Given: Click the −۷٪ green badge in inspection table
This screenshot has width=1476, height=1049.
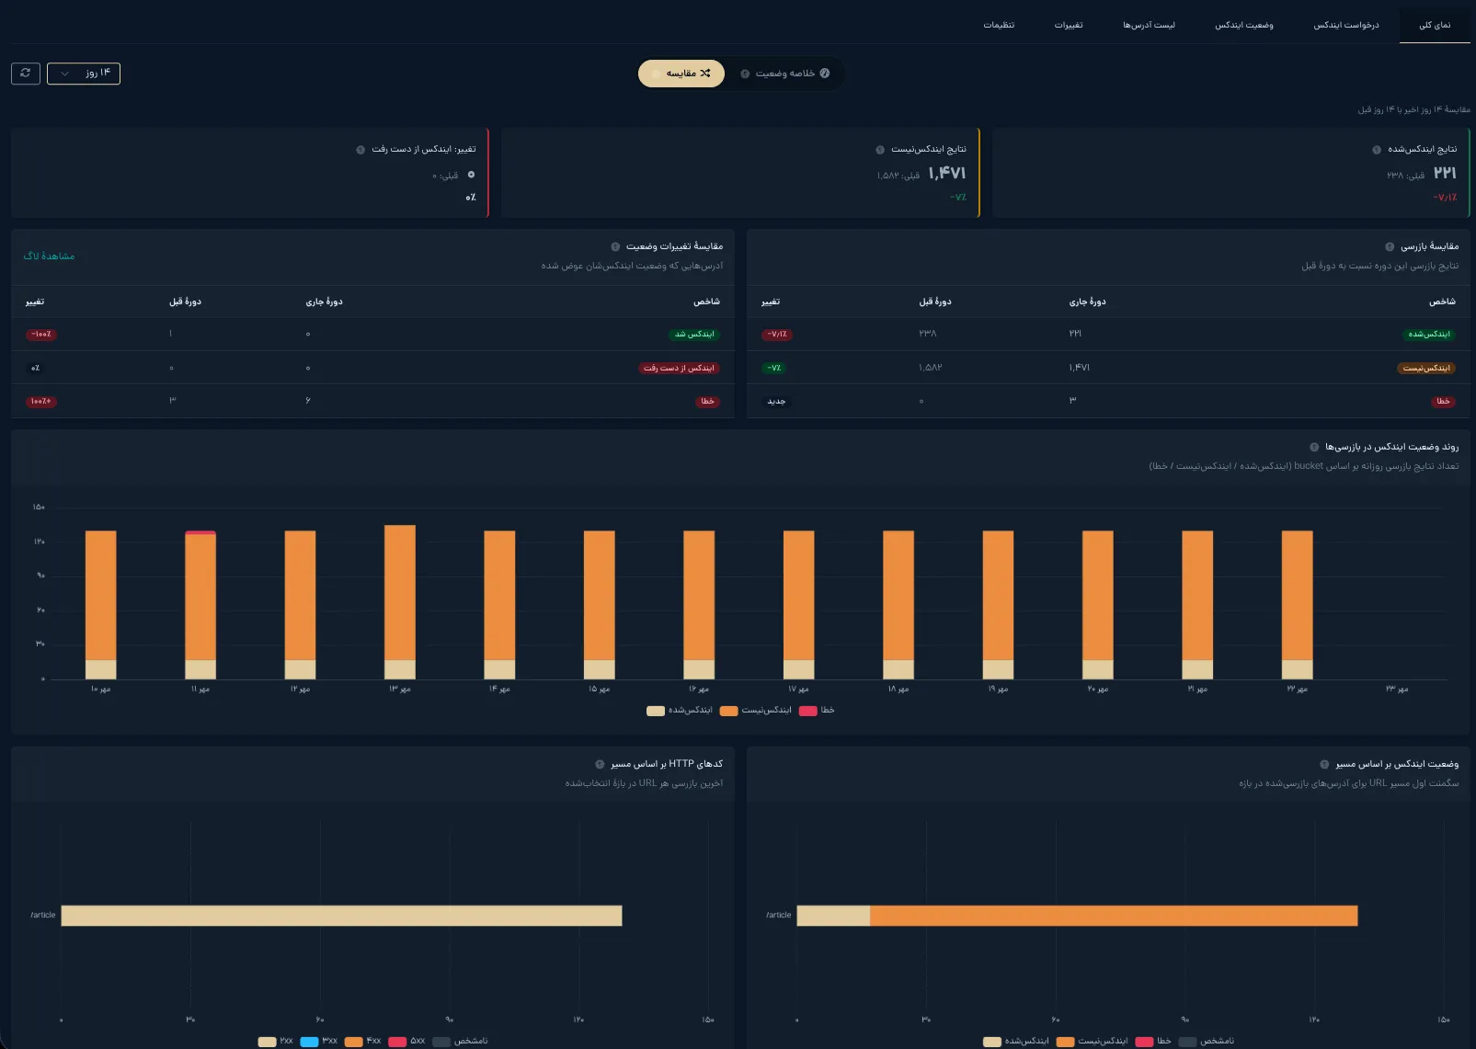Looking at the screenshot, I should click(774, 369).
